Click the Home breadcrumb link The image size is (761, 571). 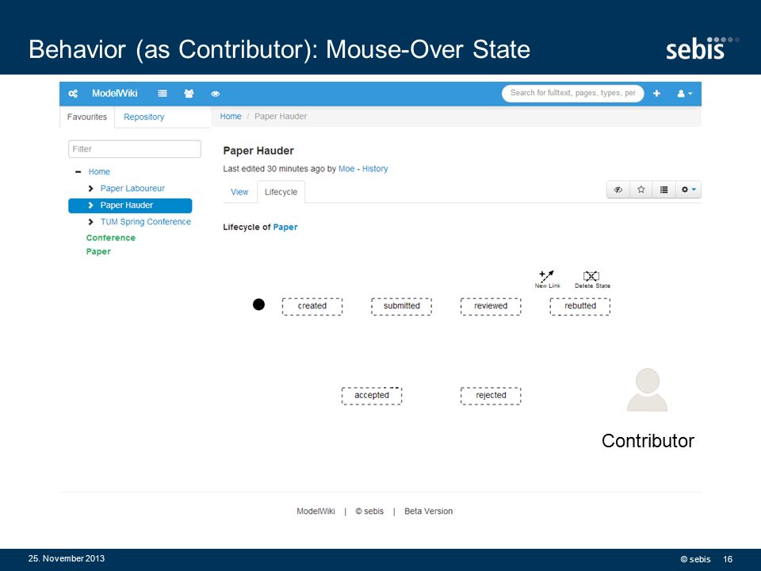[x=231, y=117]
